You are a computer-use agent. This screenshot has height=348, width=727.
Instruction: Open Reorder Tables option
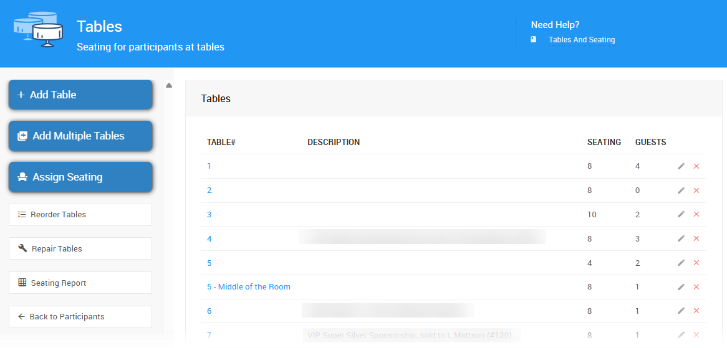click(x=80, y=215)
